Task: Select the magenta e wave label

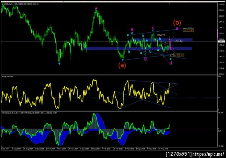Action: pyautogui.click(x=177, y=28)
